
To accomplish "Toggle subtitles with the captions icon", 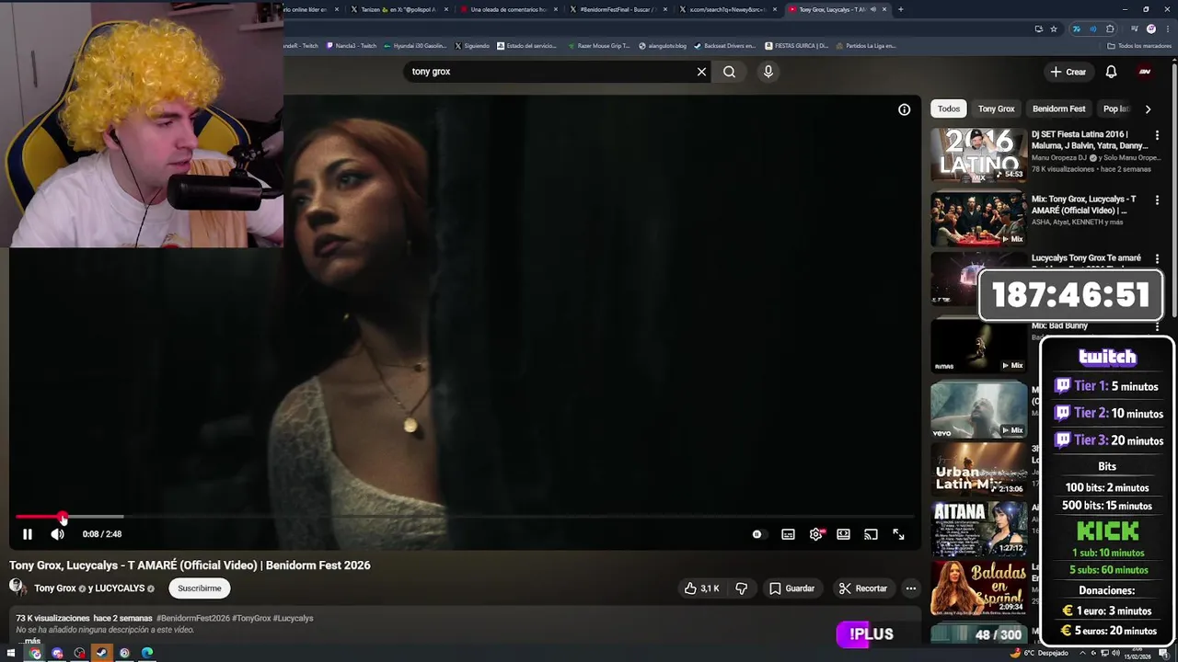I will click(x=788, y=534).
